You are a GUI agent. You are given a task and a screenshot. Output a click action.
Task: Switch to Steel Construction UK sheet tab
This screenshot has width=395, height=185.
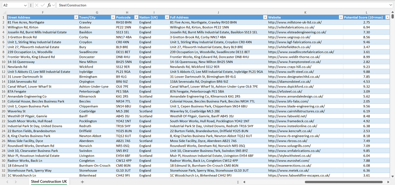click(x=49, y=182)
